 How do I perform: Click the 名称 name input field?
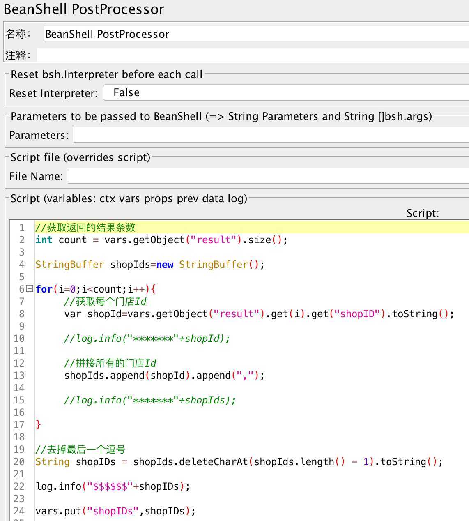pos(256,34)
